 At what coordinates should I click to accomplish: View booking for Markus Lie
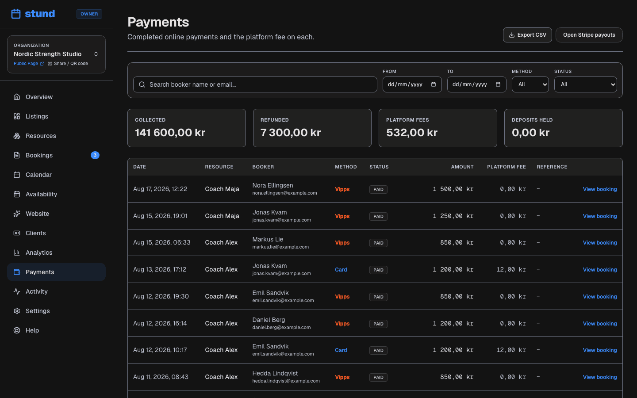[x=600, y=243]
